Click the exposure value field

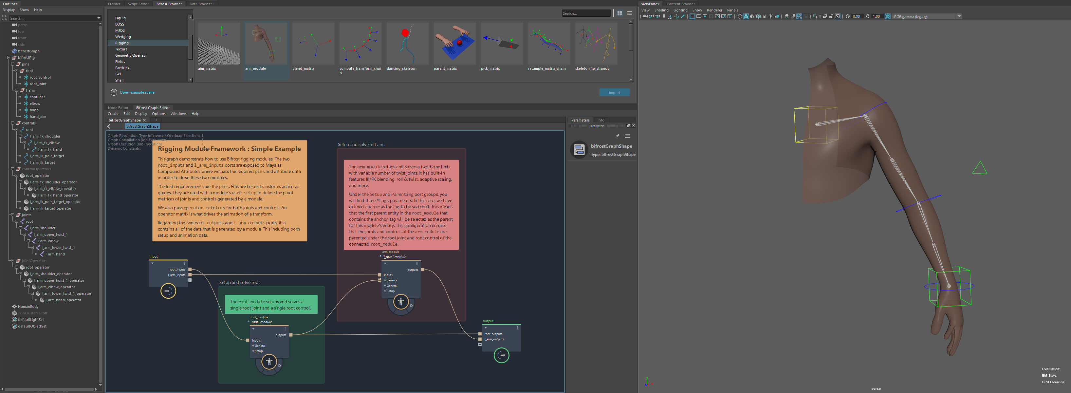(x=857, y=17)
